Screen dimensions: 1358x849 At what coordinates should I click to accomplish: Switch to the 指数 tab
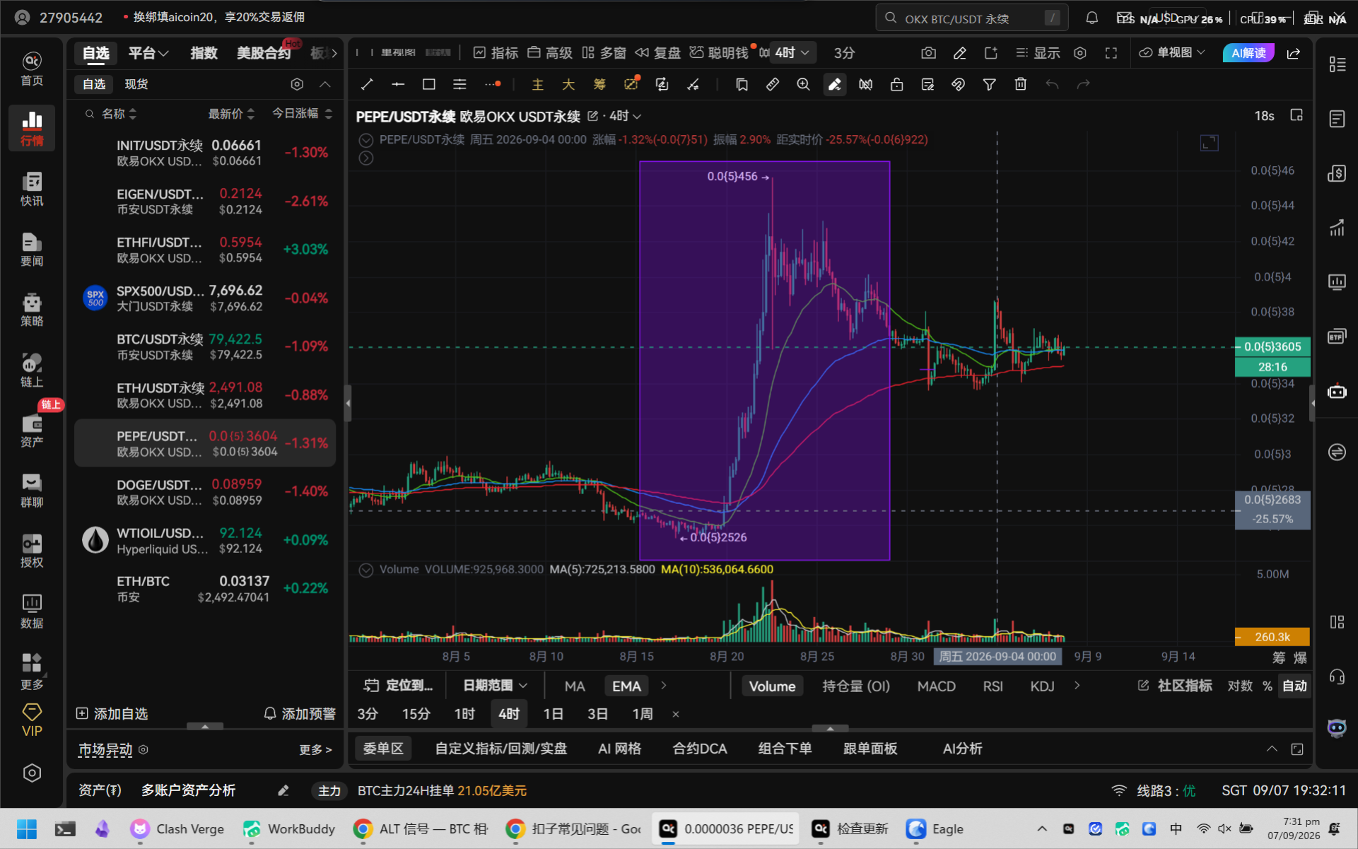[204, 53]
